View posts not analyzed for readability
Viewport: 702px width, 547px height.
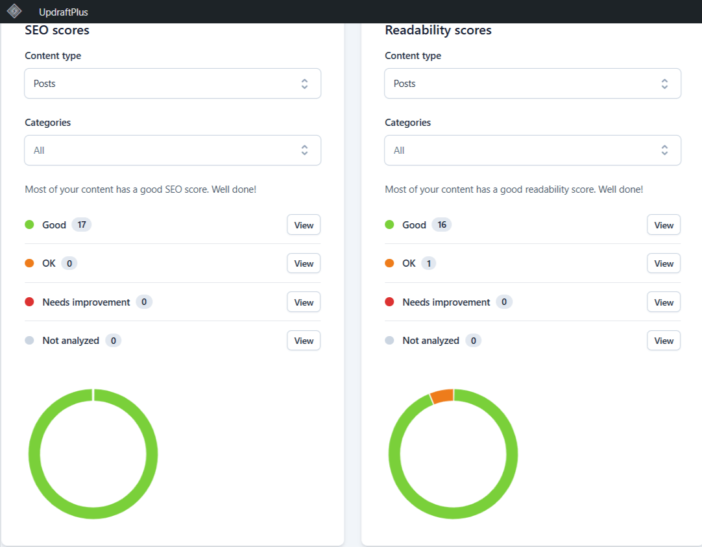point(663,341)
